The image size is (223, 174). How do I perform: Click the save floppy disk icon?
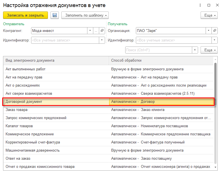pyautogui.click(x=55, y=15)
